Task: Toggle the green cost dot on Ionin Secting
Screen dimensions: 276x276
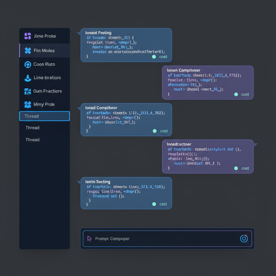Action: click(x=154, y=204)
